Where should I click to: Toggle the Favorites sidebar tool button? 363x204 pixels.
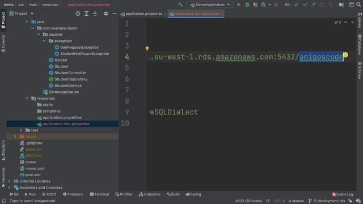tap(3, 177)
